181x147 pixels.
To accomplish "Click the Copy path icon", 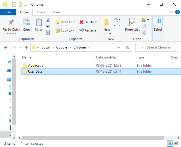I will tap(48, 26).
